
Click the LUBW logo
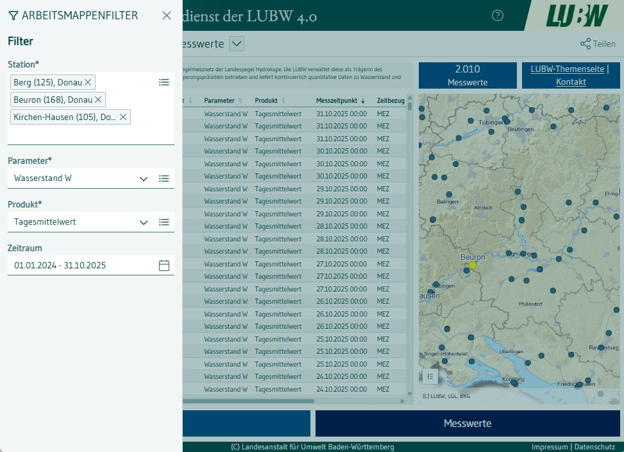[577, 15]
